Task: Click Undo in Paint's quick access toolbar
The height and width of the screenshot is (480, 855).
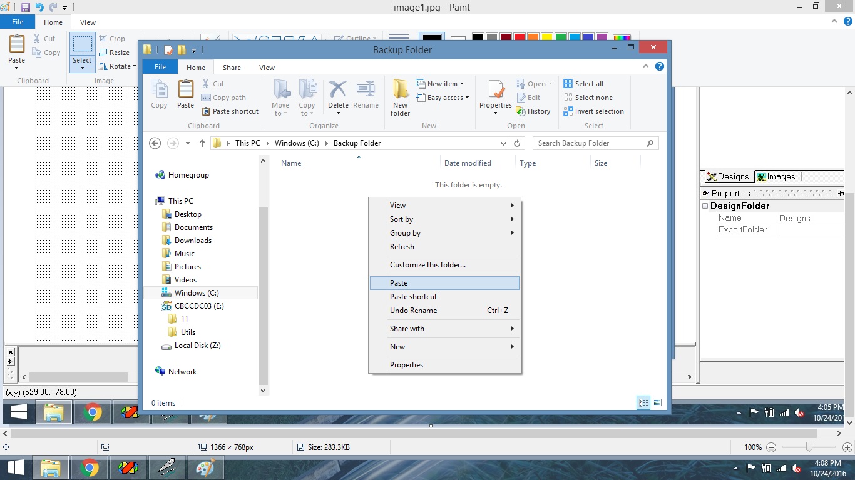Action: (x=39, y=7)
